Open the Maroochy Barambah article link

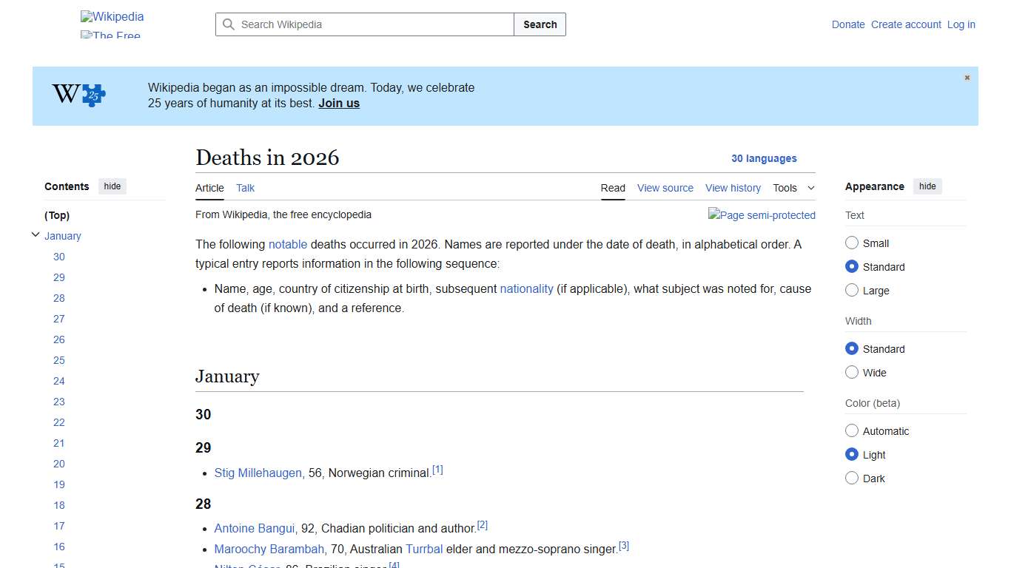coord(269,549)
